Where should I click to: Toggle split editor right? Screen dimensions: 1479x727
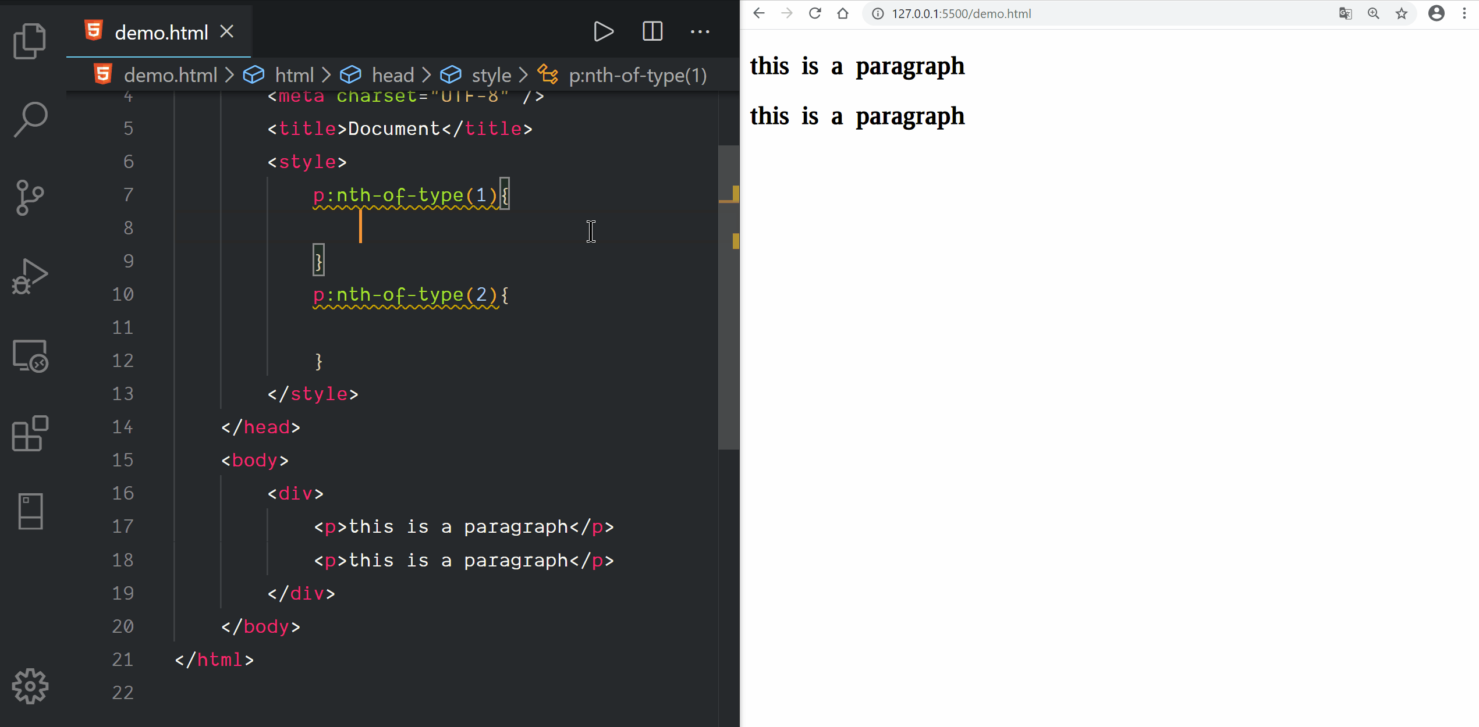point(652,31)
